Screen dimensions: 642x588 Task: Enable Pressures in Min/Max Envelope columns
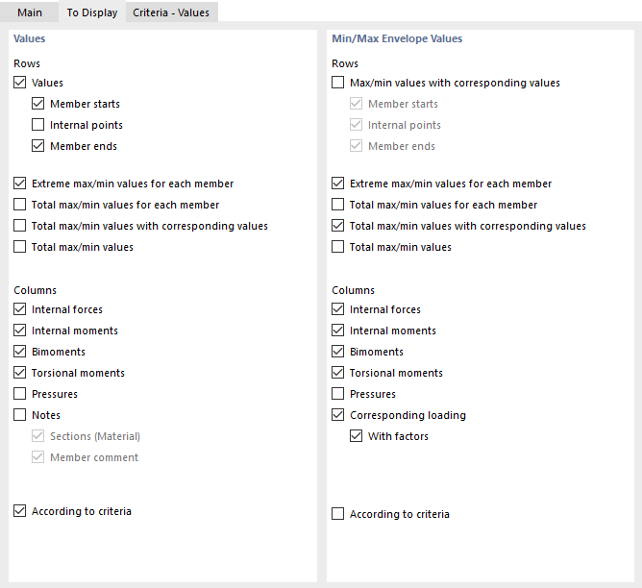(338, 394)
